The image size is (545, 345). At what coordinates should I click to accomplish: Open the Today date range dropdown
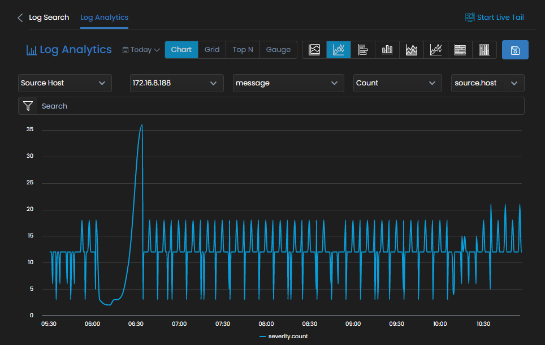point(141,50)
